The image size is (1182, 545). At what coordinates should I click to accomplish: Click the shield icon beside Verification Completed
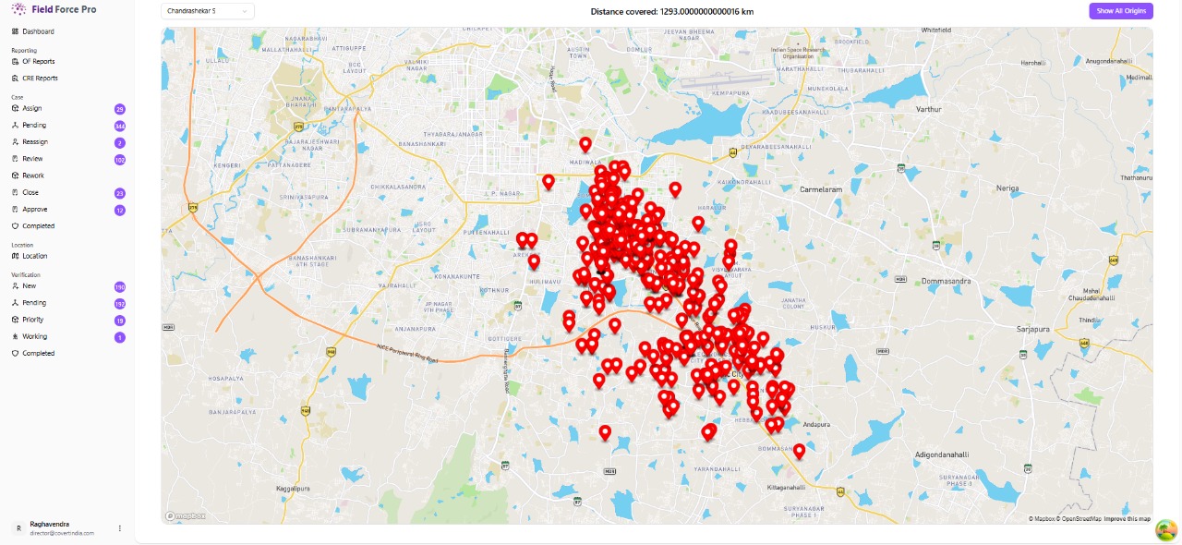point(15,354)
